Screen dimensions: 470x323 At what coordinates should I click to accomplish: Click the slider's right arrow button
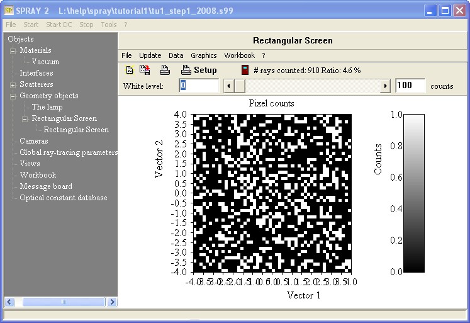[385, 86]
